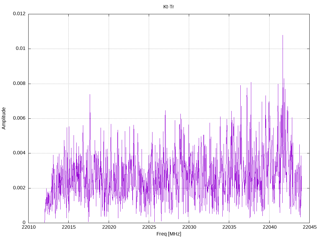Click x-axis tick label 22010
The width and height of the screenshot is (318, 238).
(28, 227)
